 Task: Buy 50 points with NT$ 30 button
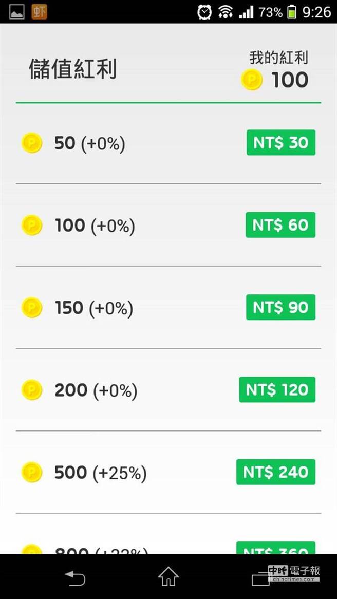pyautogui.click(x=280, y=143)
